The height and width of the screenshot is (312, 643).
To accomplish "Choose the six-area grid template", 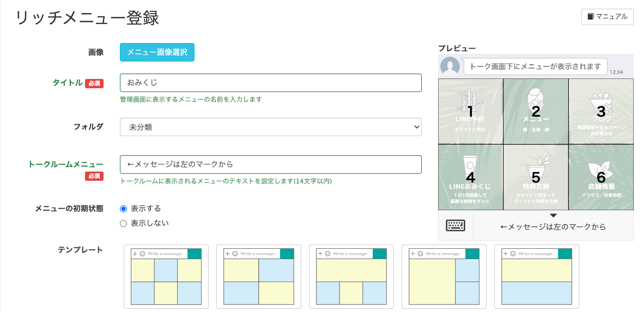I will tap(166, 277).
